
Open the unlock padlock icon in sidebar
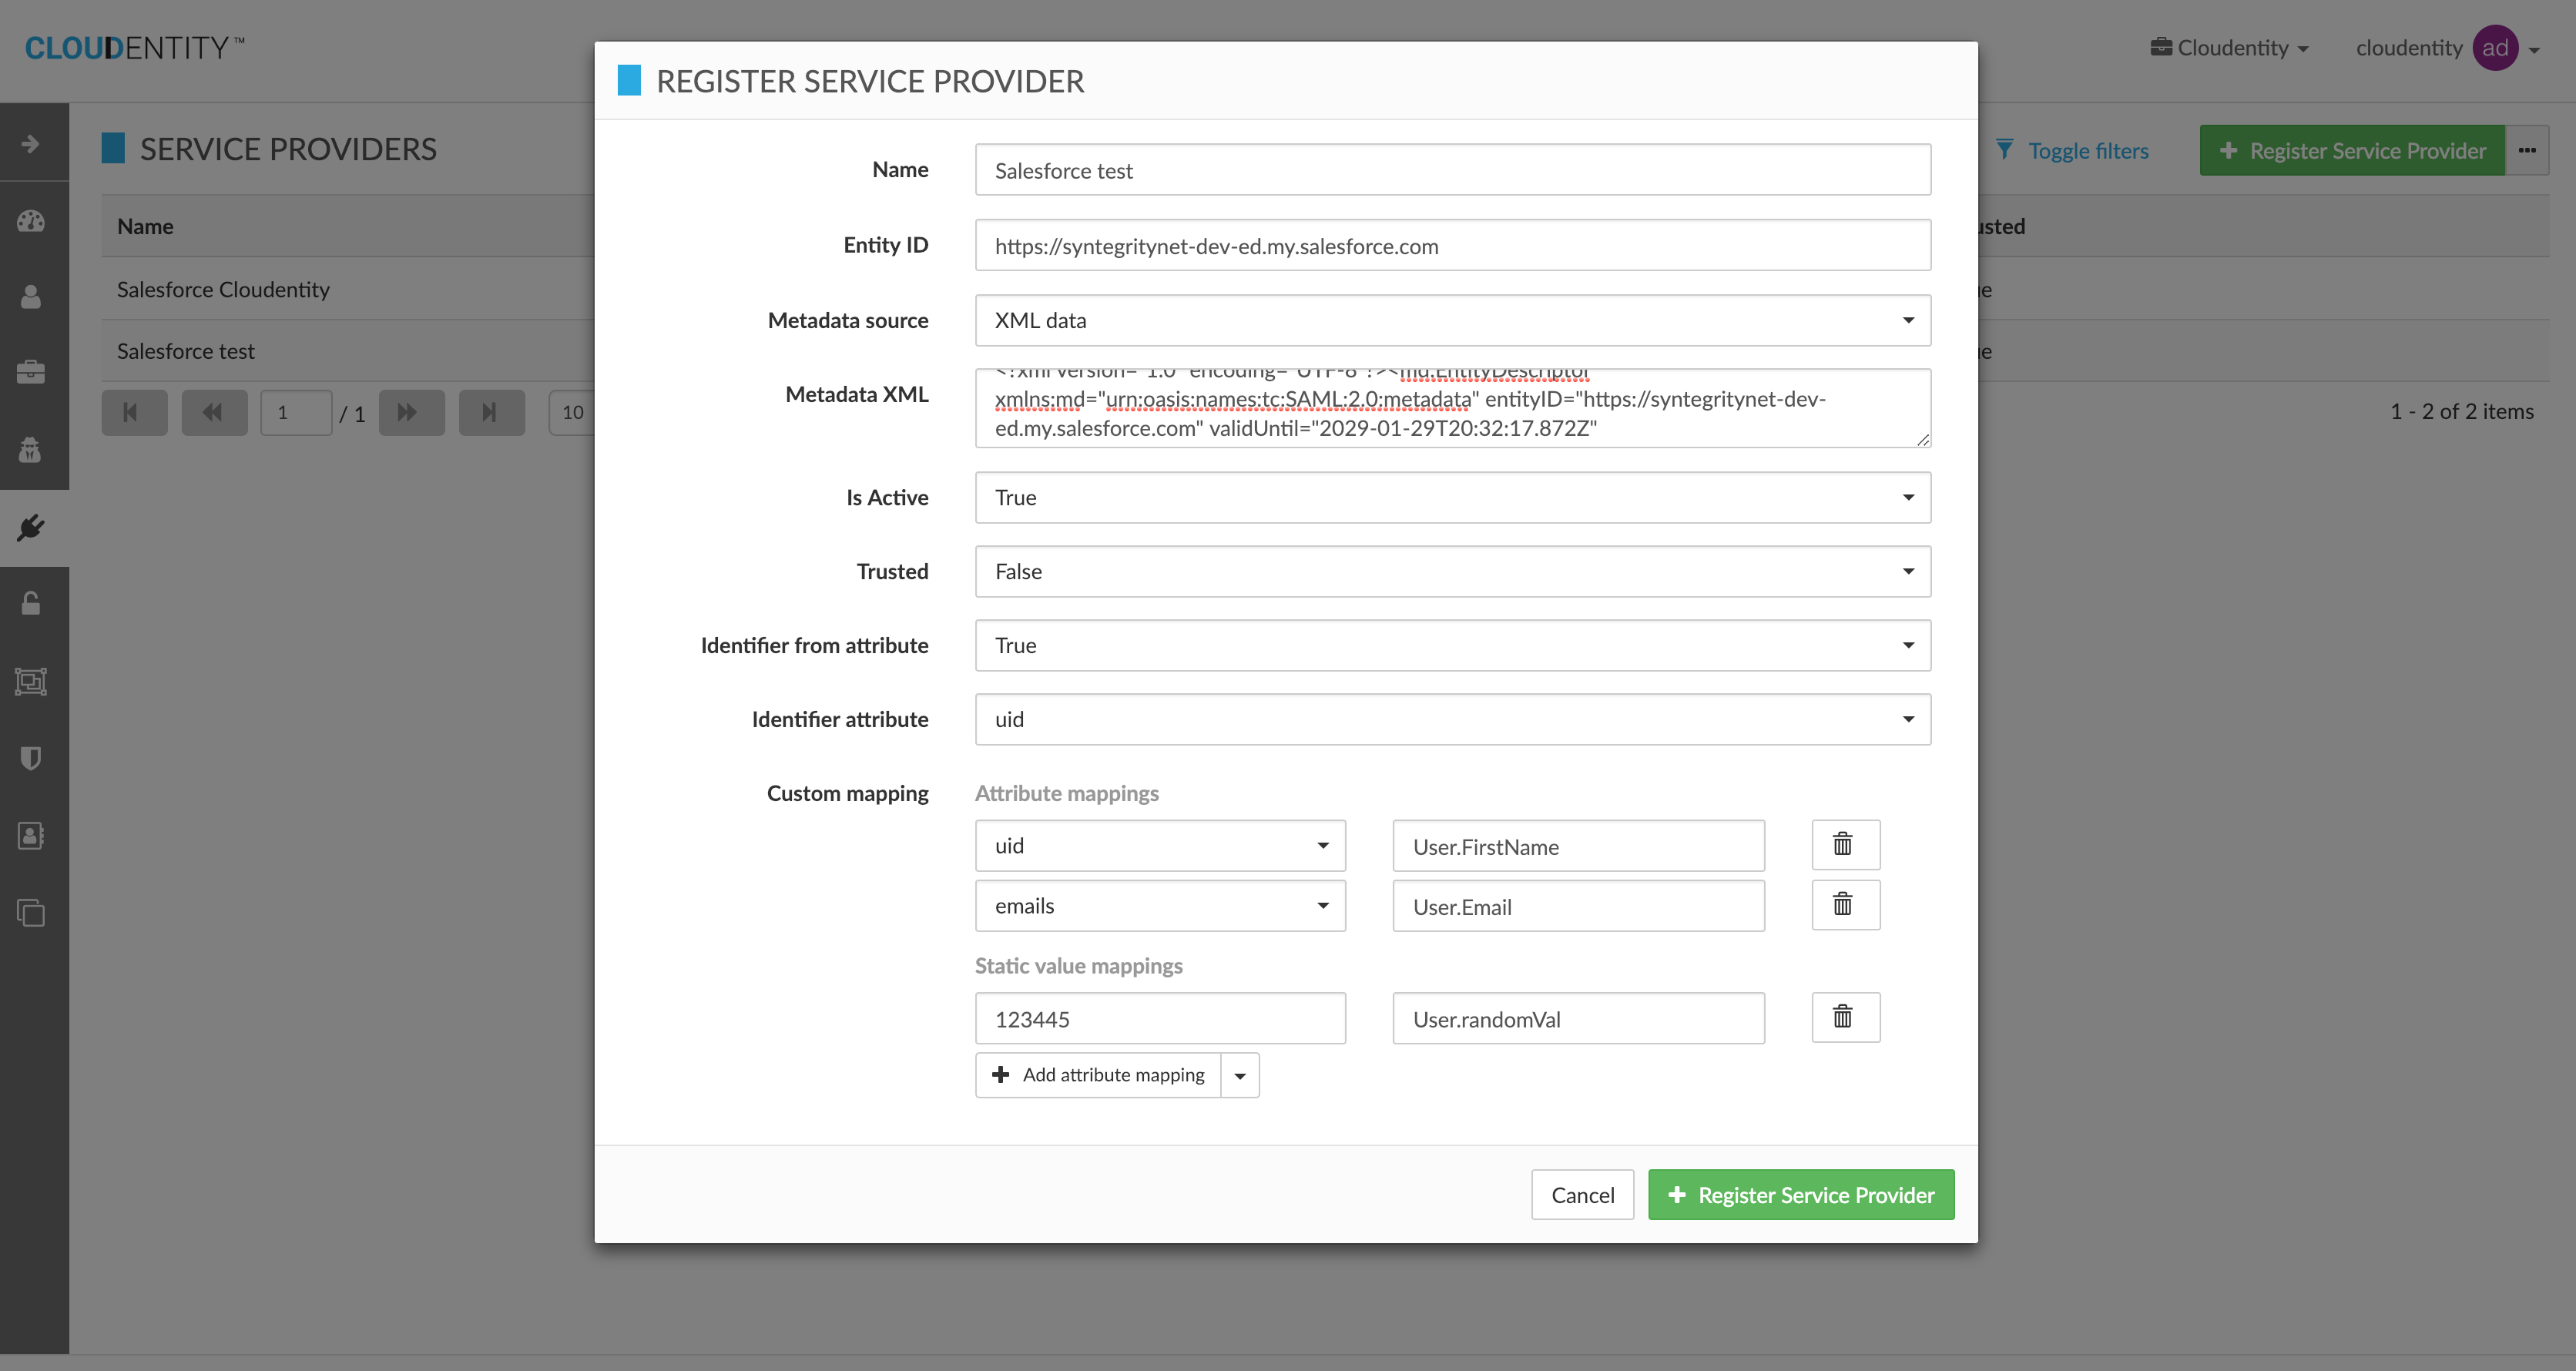31,603
